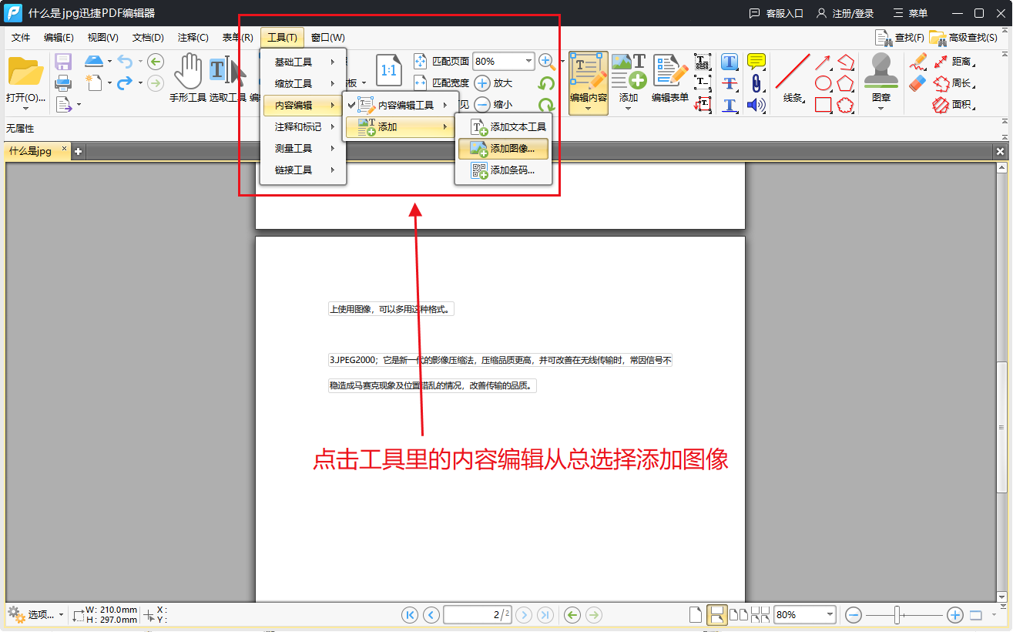Switch to two-page facing layout in status bar
Screen dimensions: 1013x632
pos(739,614)
